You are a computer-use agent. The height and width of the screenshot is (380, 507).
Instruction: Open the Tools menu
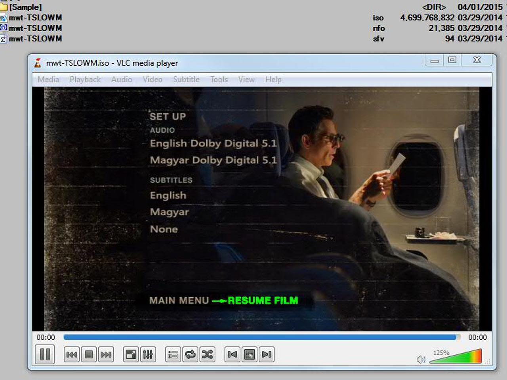pos(219,80)
